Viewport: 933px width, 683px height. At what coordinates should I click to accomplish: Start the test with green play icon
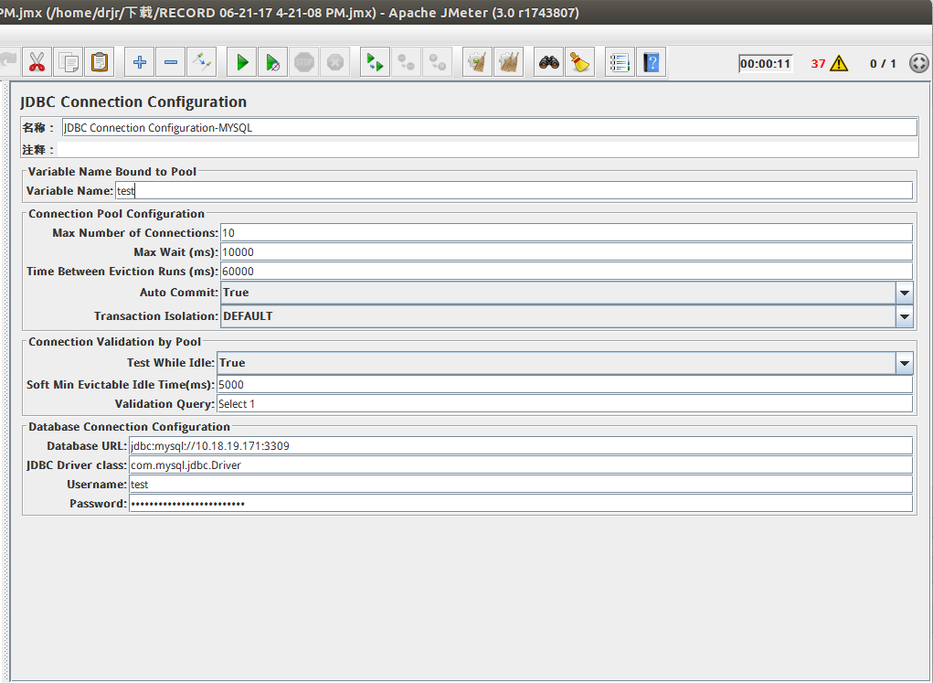(242, 62)
